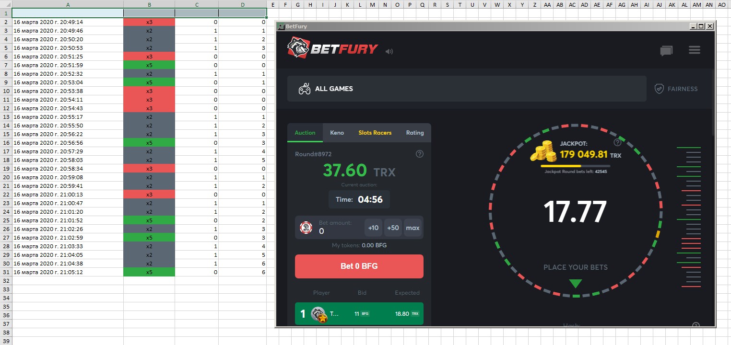Select column B header in the spreadsheet
This screenshot has width=731, height=345.
pyautogui.click(x=149, y=5)
